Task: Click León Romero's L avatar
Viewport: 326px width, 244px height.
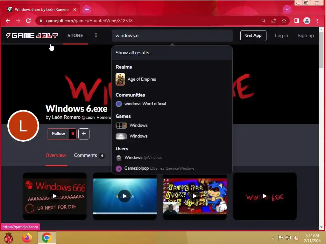Action: [x=23, y=126]
